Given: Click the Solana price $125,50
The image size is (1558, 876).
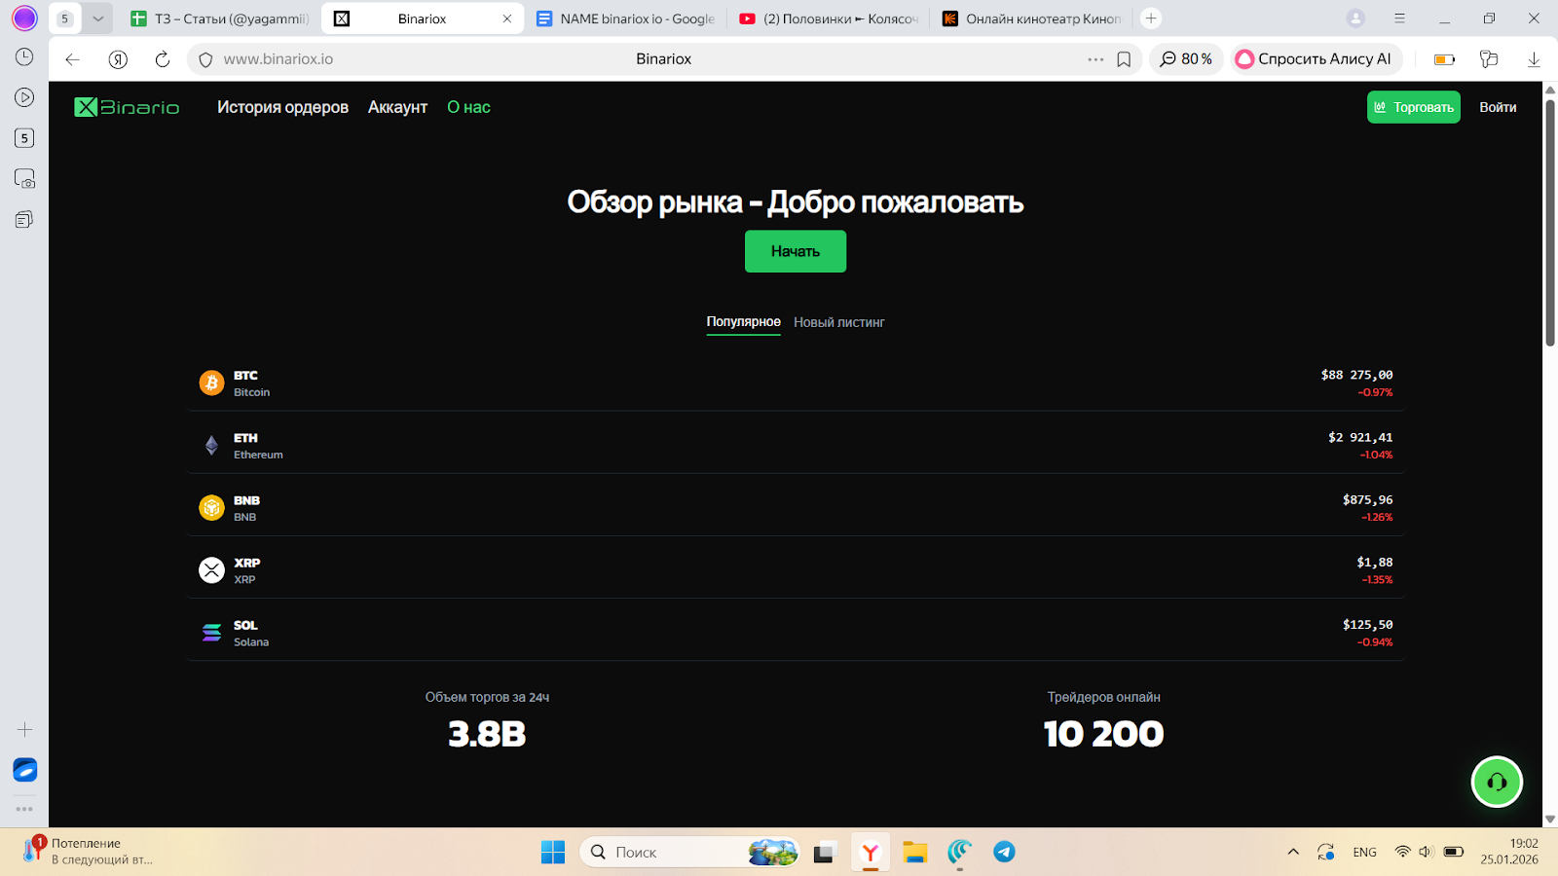Looking at the screenshot, I should (1367, 625).
